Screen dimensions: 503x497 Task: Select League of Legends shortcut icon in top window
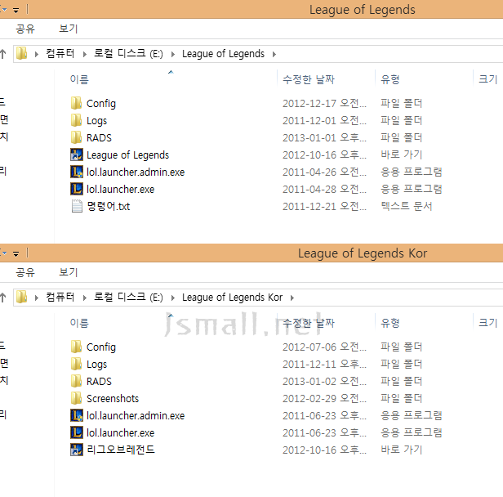tap(77, 154)
